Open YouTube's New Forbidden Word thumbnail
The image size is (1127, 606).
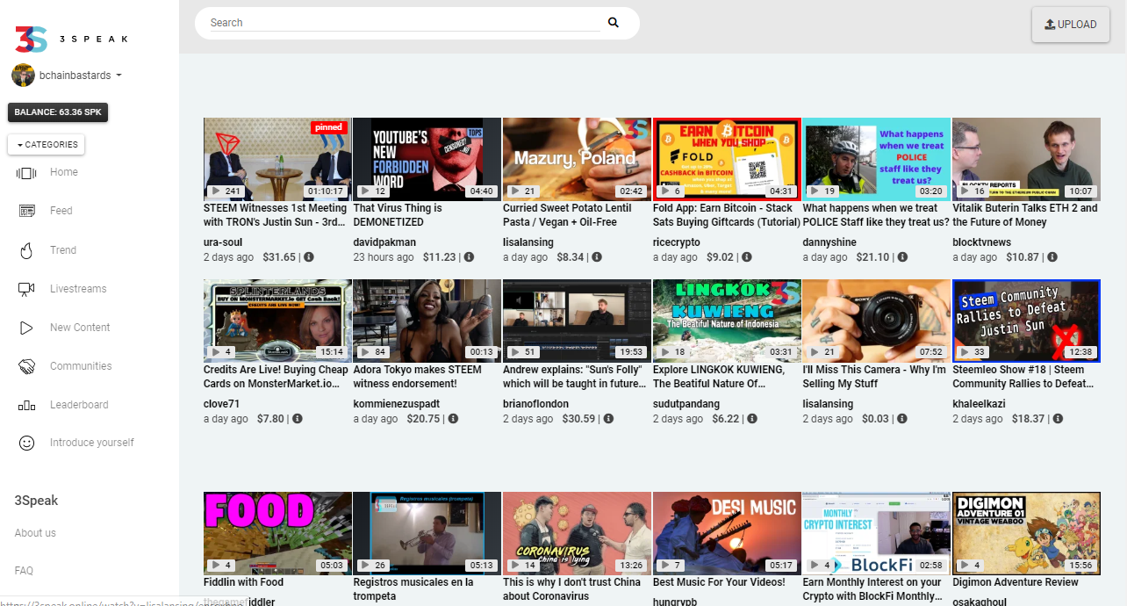(427, 159)
